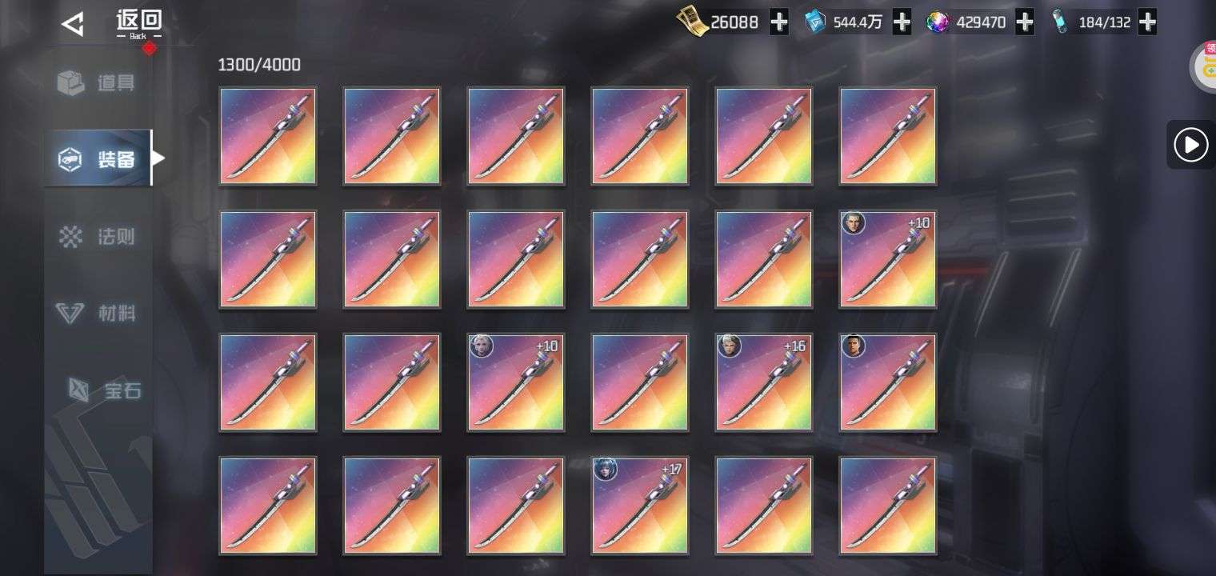Click the blue cube currency icon
The image size is (1216, 576).
tap(816, 22)
